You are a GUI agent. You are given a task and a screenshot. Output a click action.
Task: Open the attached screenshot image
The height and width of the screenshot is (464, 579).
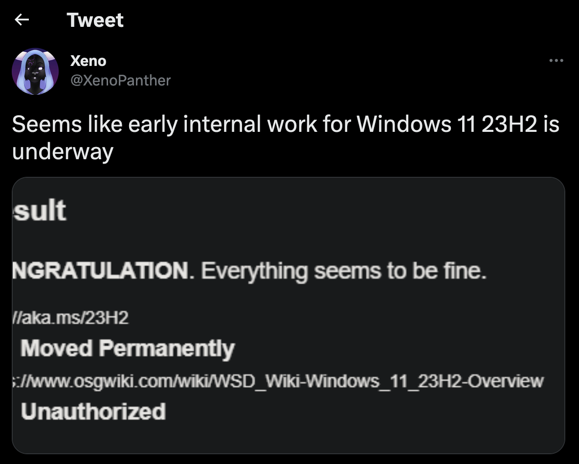[289, 315]
